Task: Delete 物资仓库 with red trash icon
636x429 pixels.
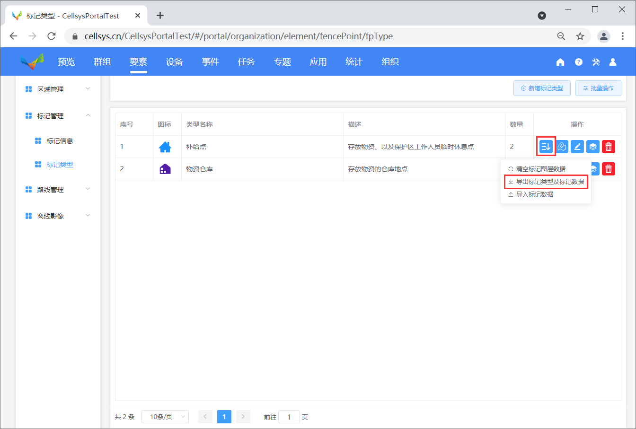Action: coord(609,168)
